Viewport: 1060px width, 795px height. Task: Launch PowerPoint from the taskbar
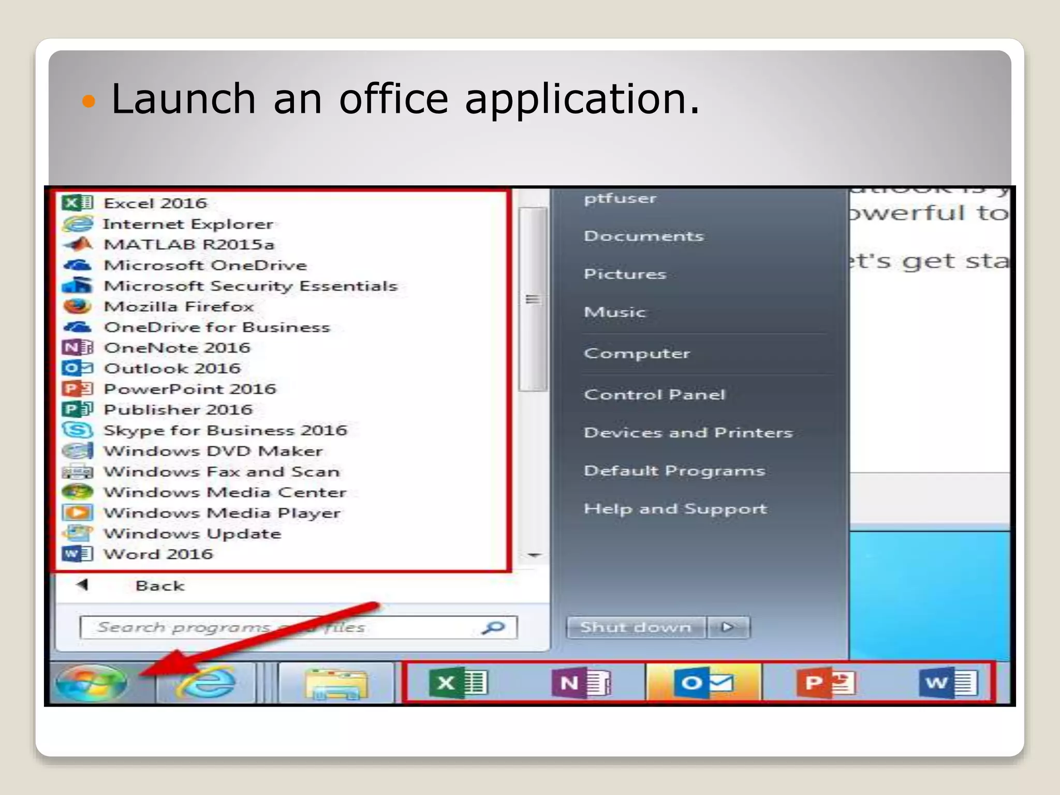(x=826, y=683)
